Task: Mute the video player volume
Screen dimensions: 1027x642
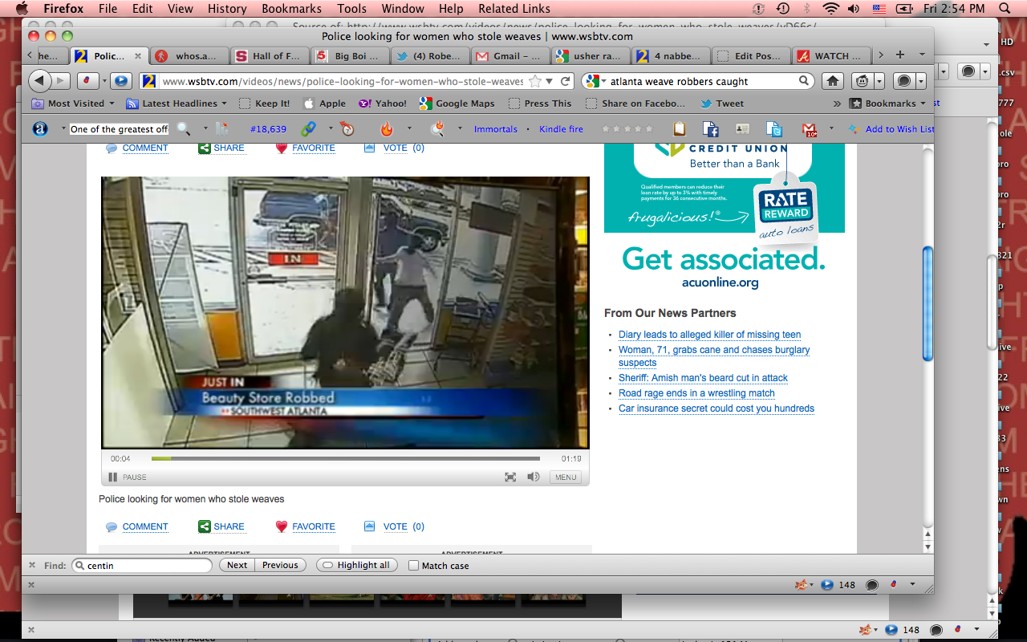Action: [533, 477]
